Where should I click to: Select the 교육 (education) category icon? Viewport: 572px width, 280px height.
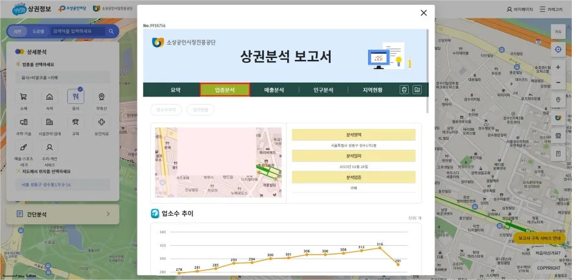(x=76, y=122)
